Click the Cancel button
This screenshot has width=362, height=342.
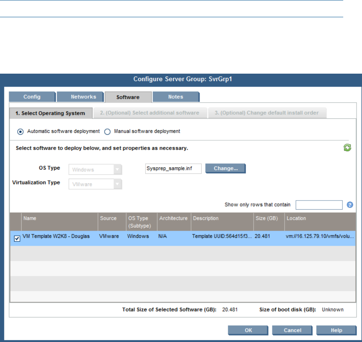point(292,330)
